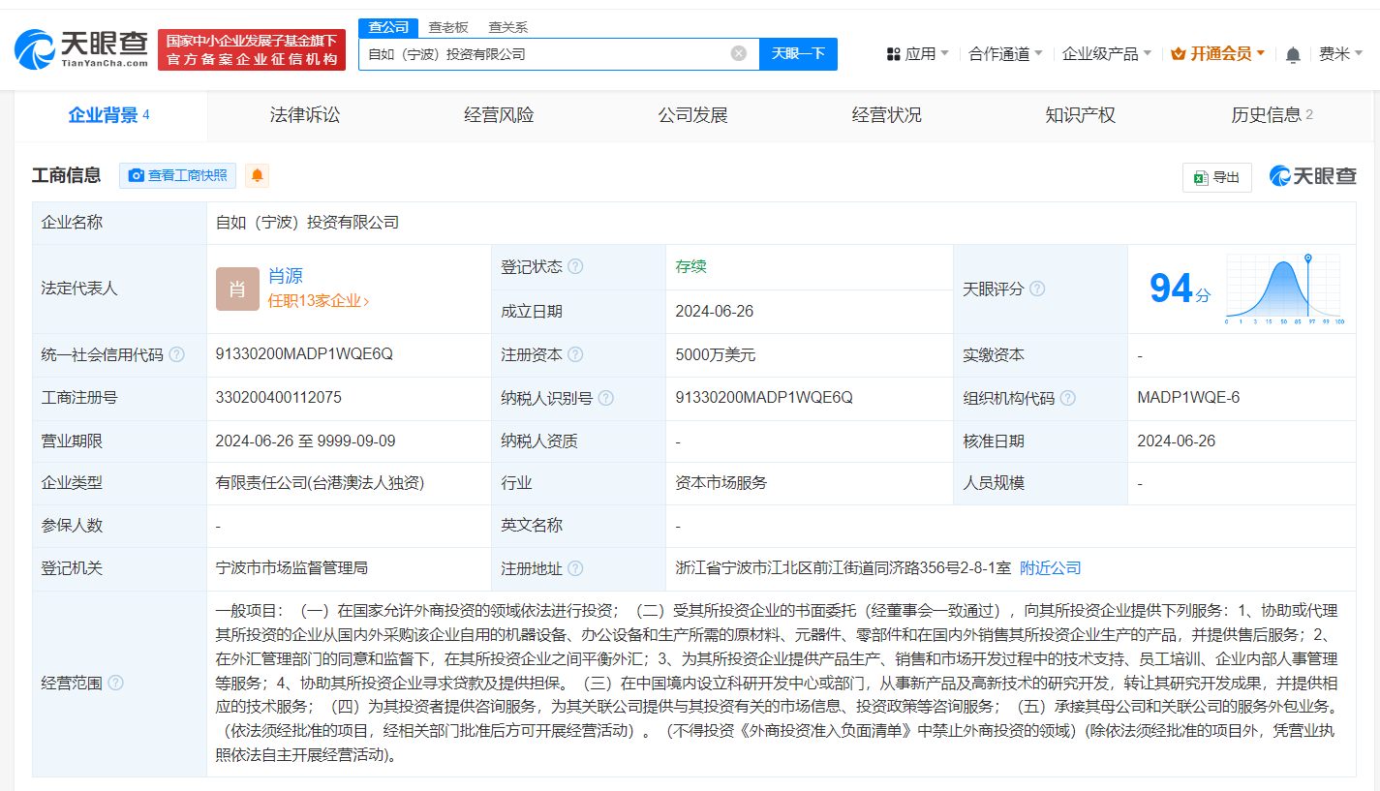This screenshot has height=791, width=1380.
Task: Open notifications via the bell icon
Action: 1292,54
